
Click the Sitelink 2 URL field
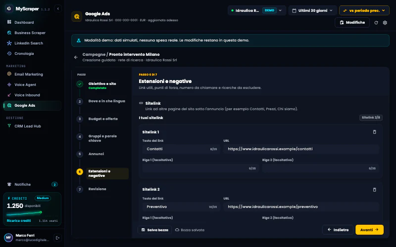point(301,206)
